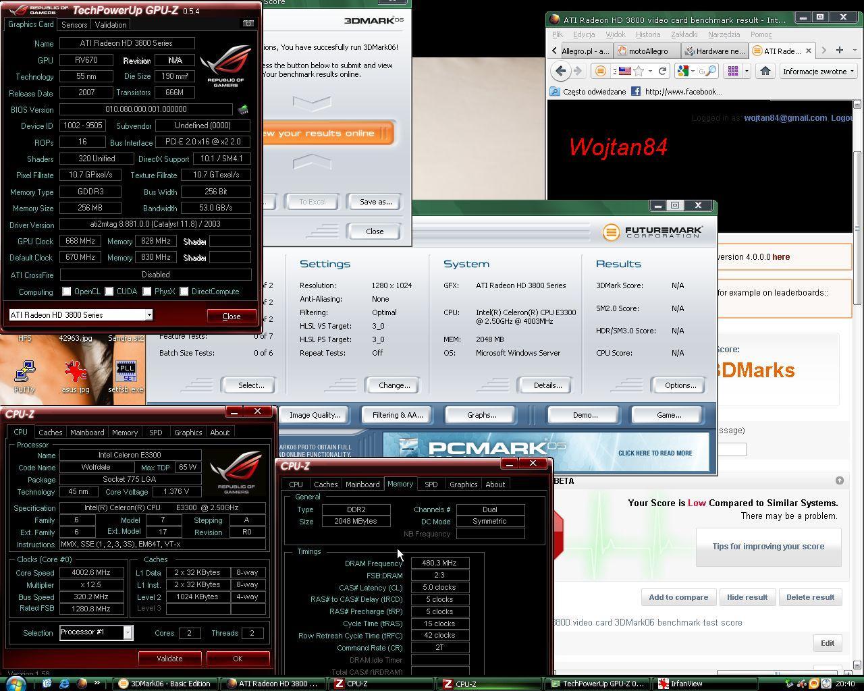
Task: Click the Windows Start orb
Action: click(x=16, y=683)
